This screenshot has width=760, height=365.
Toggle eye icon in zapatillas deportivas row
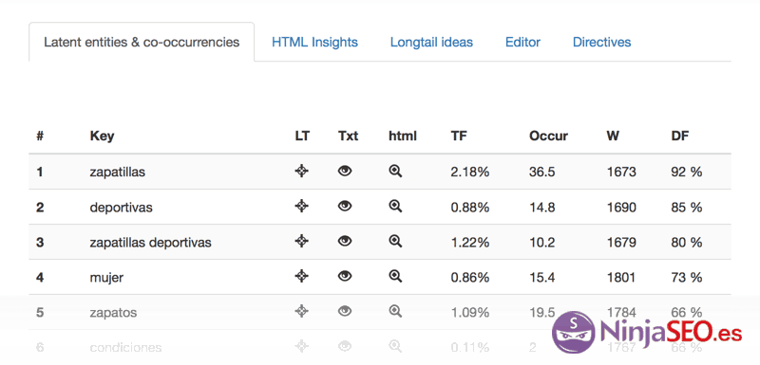[345, 241]
